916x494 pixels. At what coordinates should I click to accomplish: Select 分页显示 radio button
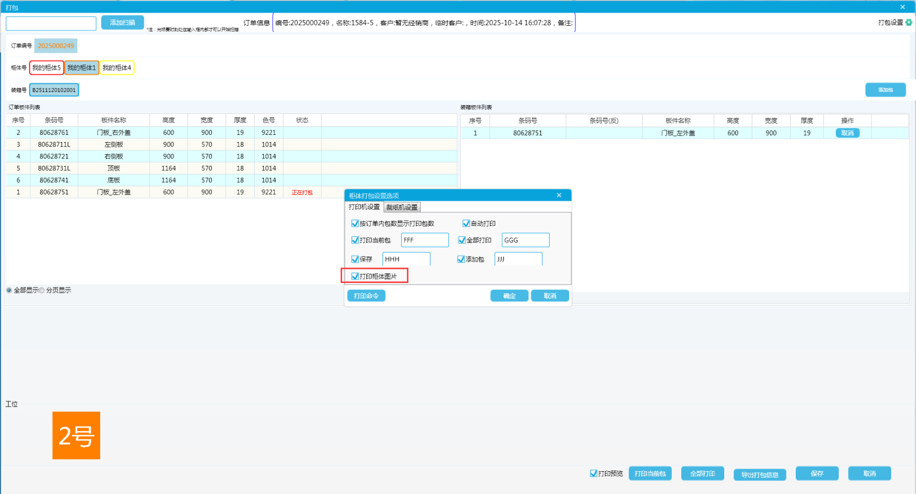[42, 290]
